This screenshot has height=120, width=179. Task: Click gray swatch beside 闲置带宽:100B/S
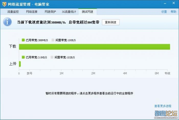coord(53,40)
